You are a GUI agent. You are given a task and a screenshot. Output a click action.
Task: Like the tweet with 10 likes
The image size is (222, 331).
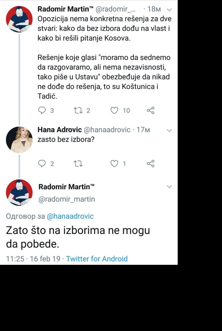point(114,111)
